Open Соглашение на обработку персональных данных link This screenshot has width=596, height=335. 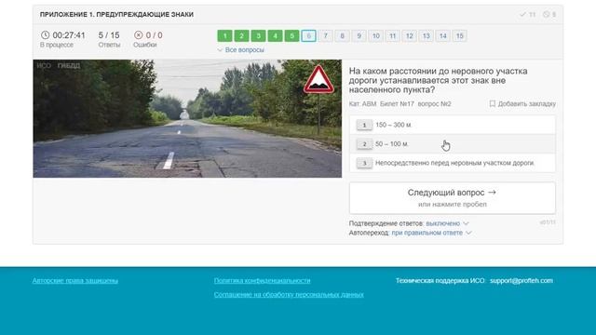coord(289,294)
